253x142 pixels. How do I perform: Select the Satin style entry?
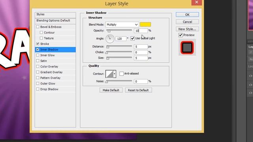click(43, 61)
